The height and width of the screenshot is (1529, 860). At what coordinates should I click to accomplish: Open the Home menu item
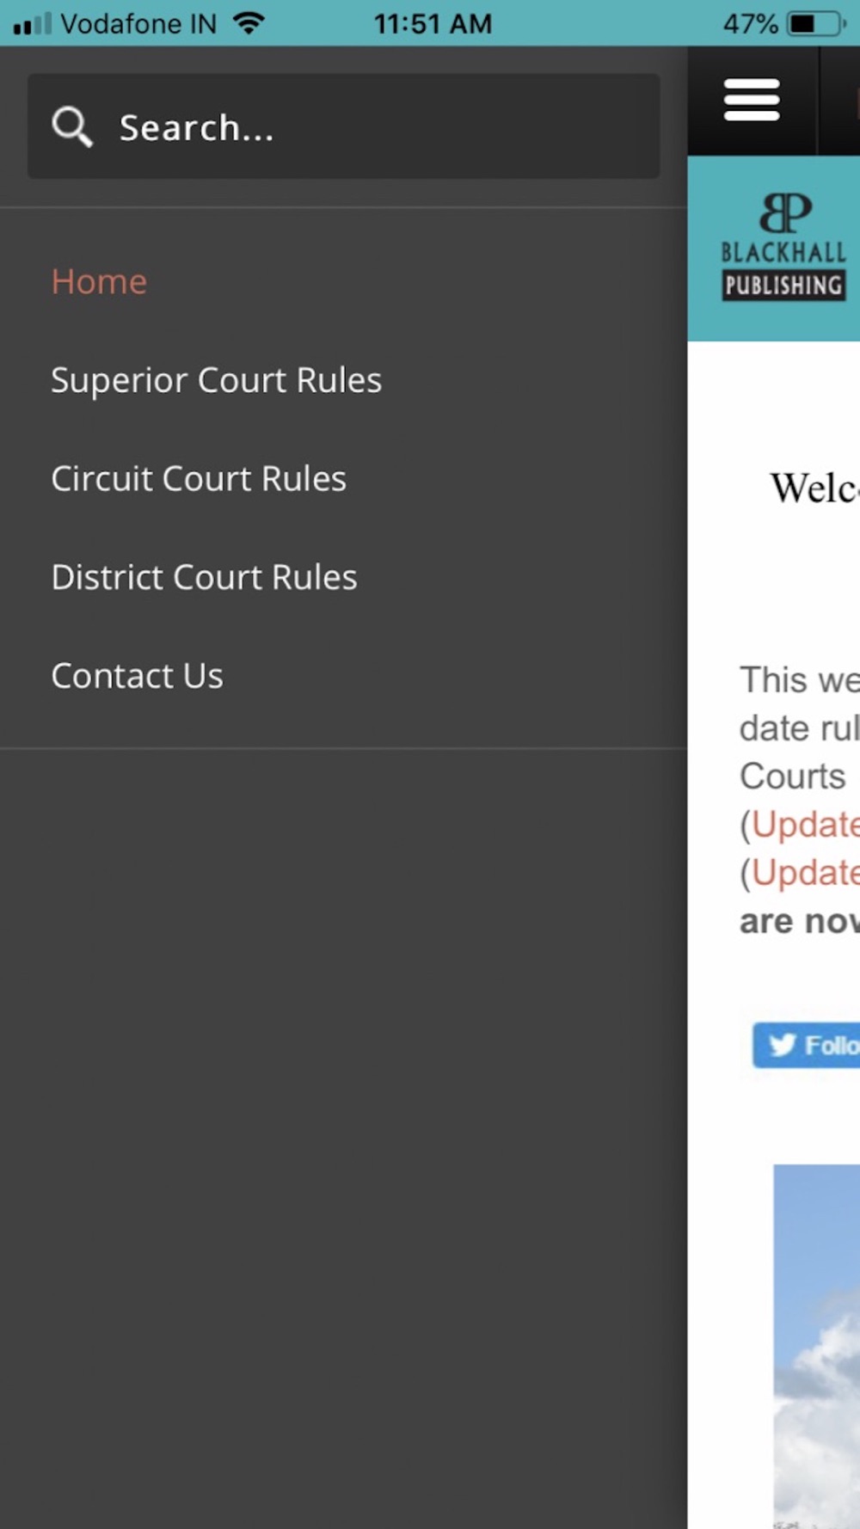pyautogui.click(x=99, y=282)
